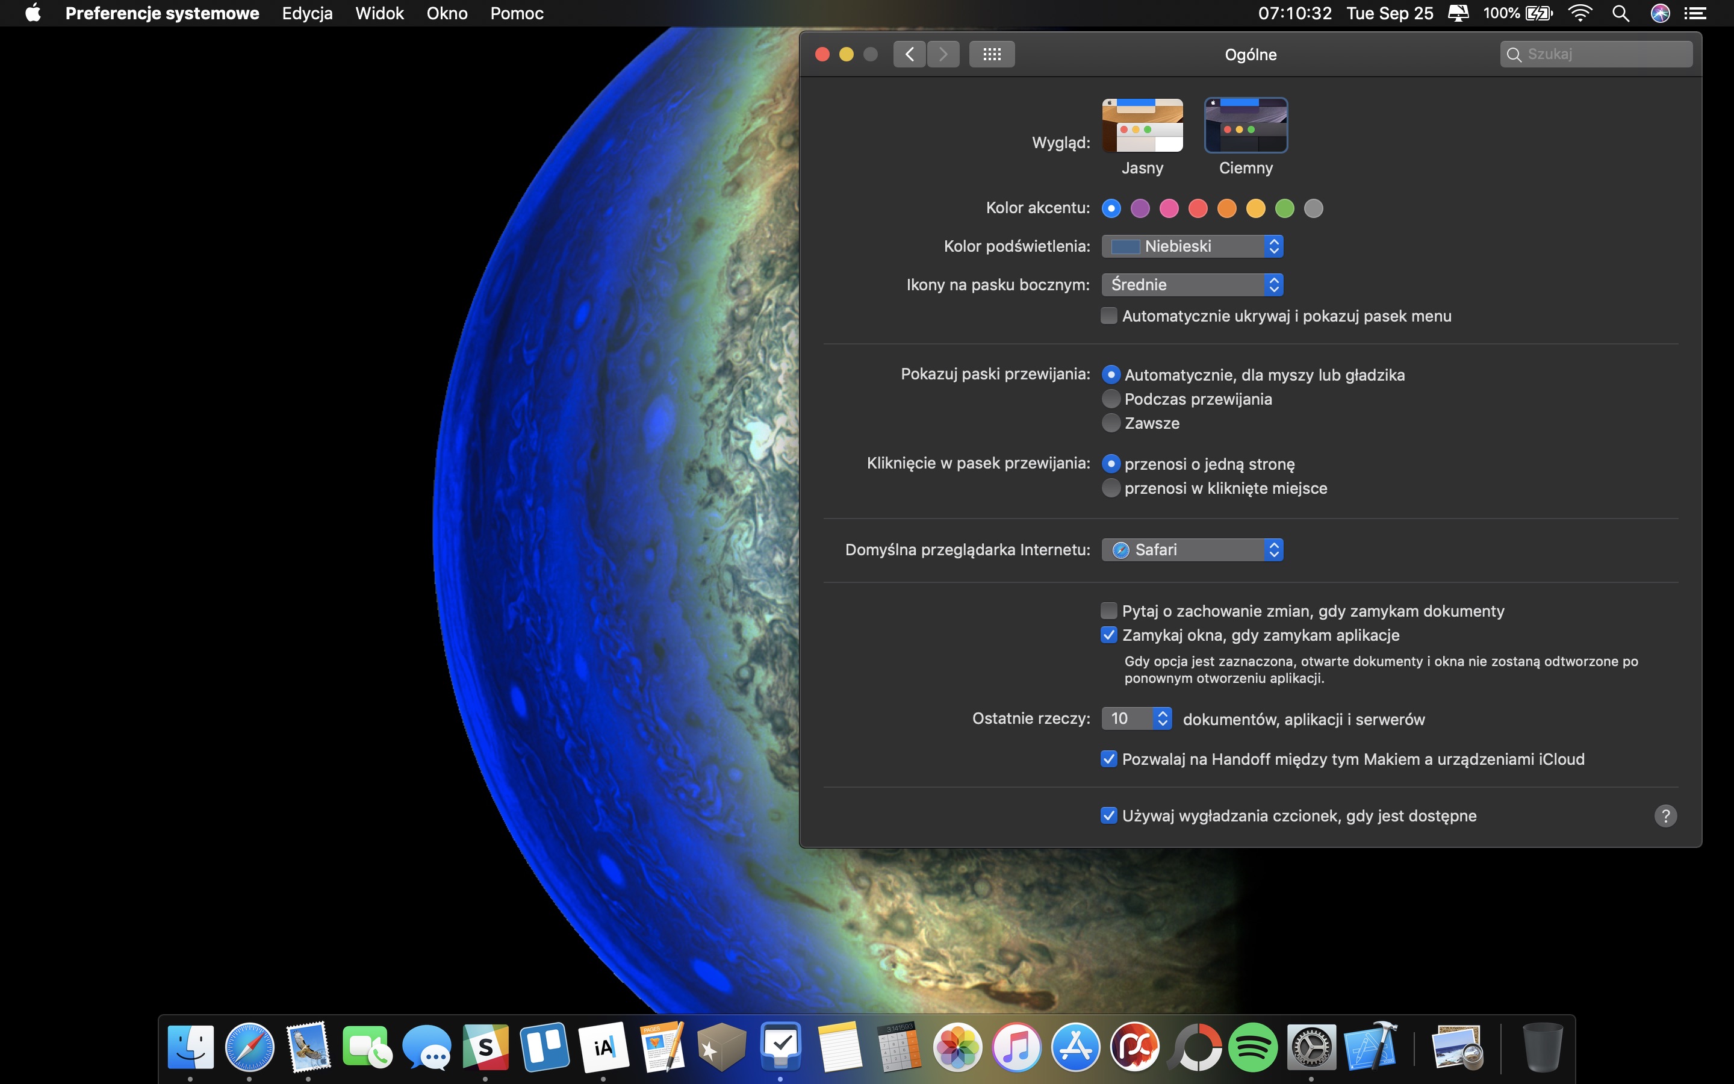
Task: Click the clock date 'Tue Sep 25'
Action: (1390, 13)
